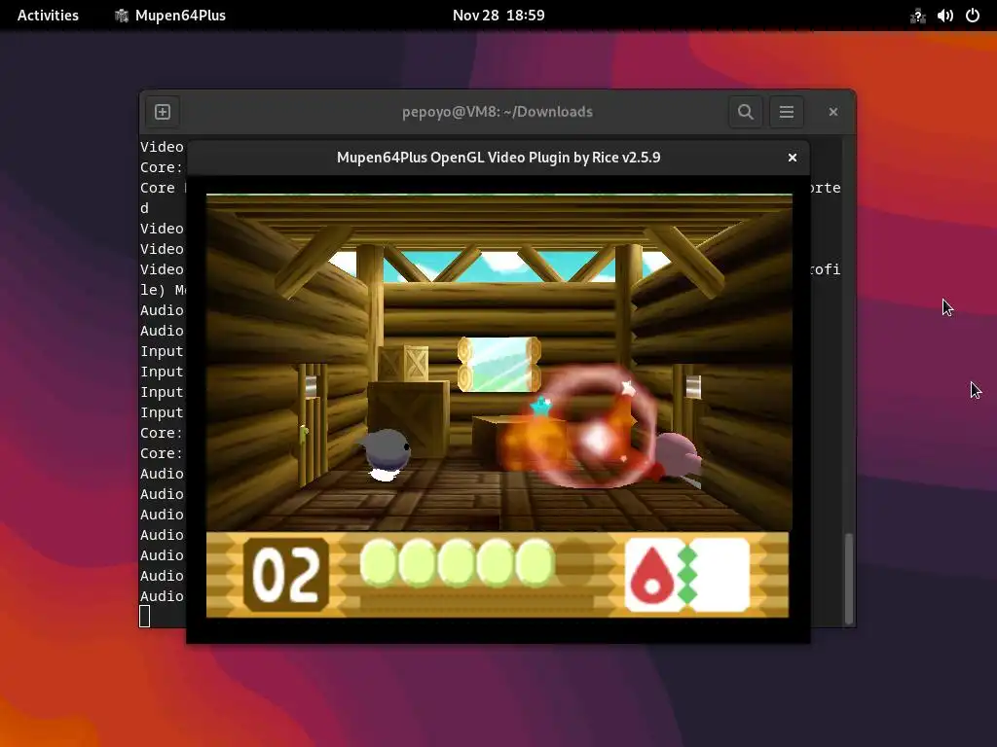Click the new tab icon in terminal header
997x747 pixels.
(163, 112)
